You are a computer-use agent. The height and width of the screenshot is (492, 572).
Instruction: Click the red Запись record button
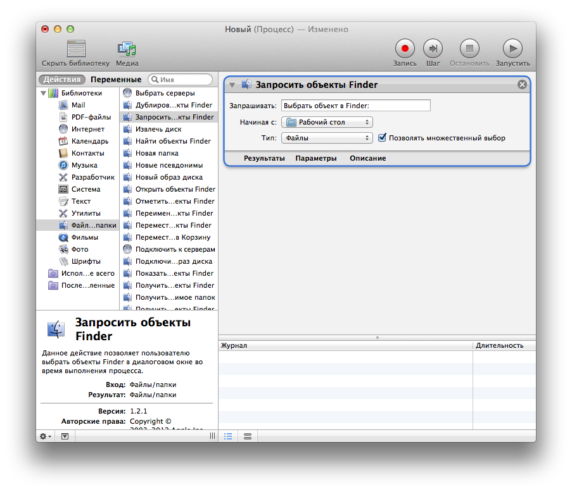[x=405, y=49]
